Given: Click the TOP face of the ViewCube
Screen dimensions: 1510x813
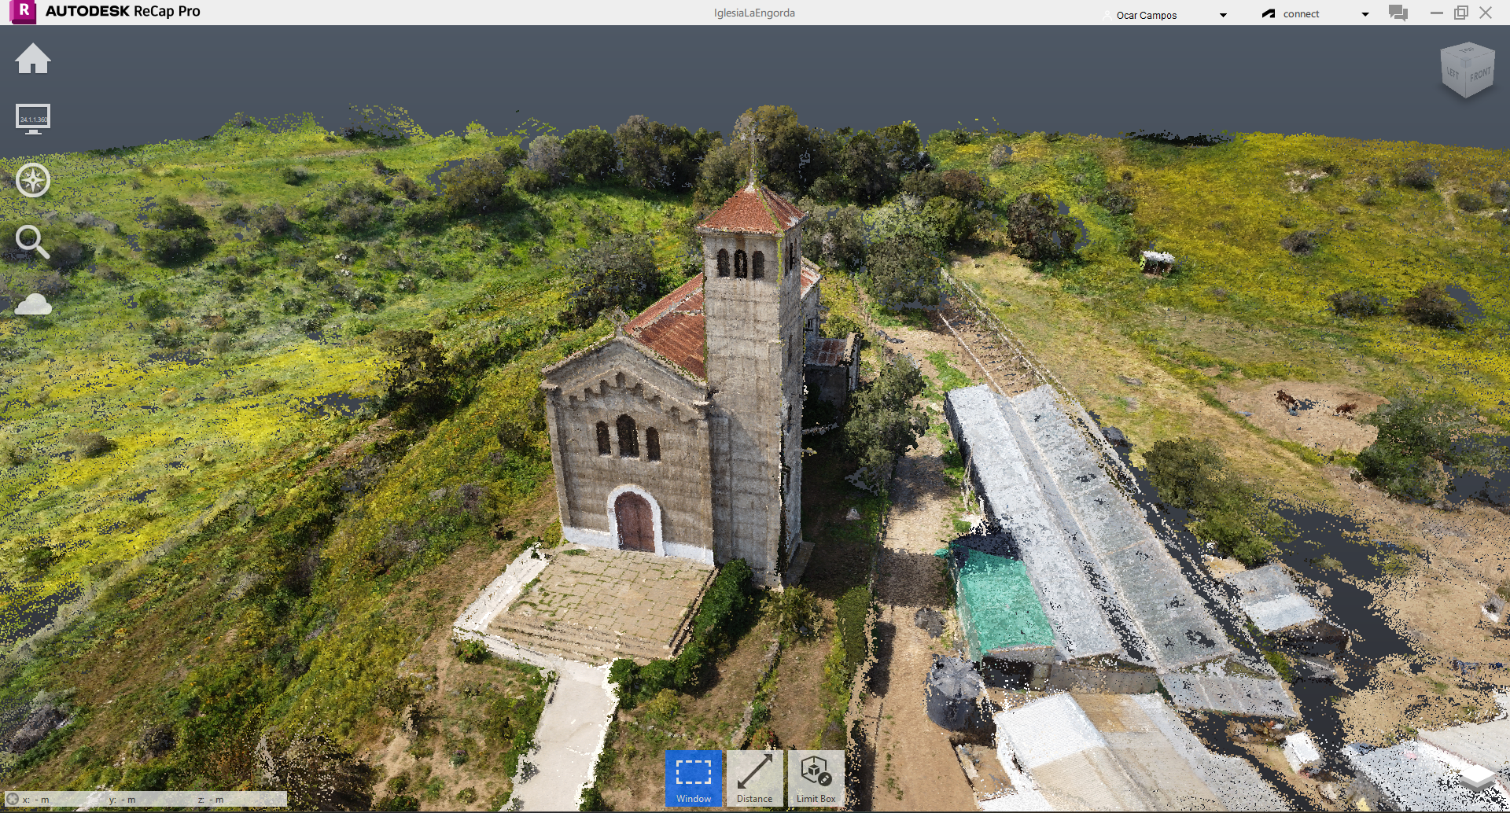Looking at the screenshot, I should (x=1467, y=51).
